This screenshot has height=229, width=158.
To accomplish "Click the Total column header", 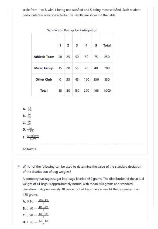I will [x=107, y=45].
